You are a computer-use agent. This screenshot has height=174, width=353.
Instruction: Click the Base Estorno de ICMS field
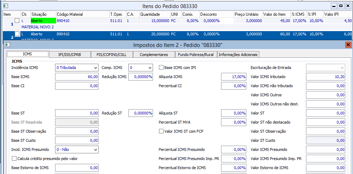point(77,168)
